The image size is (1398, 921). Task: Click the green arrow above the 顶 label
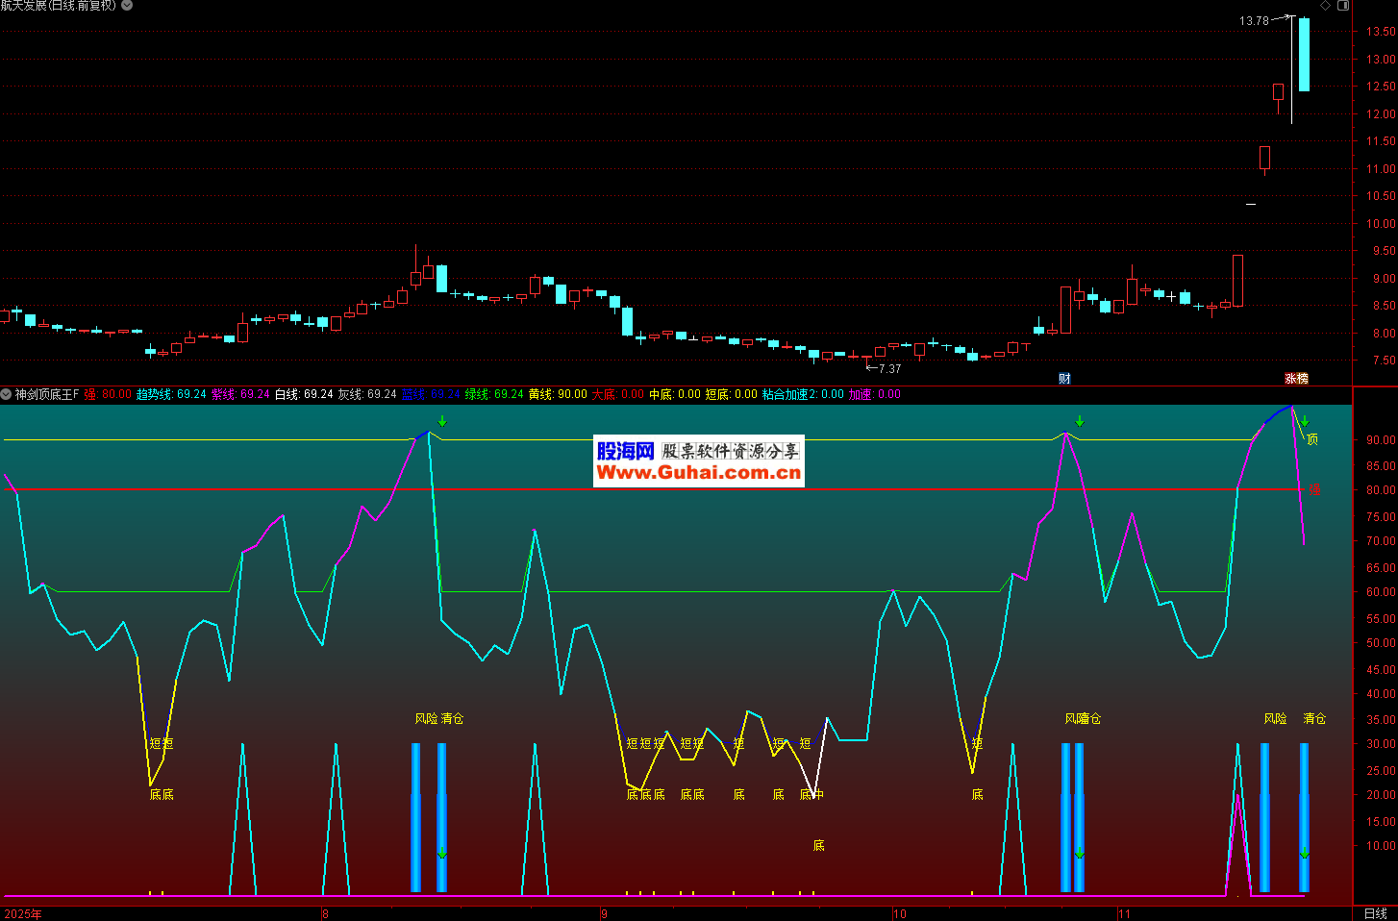click(x=1305, y=422)
